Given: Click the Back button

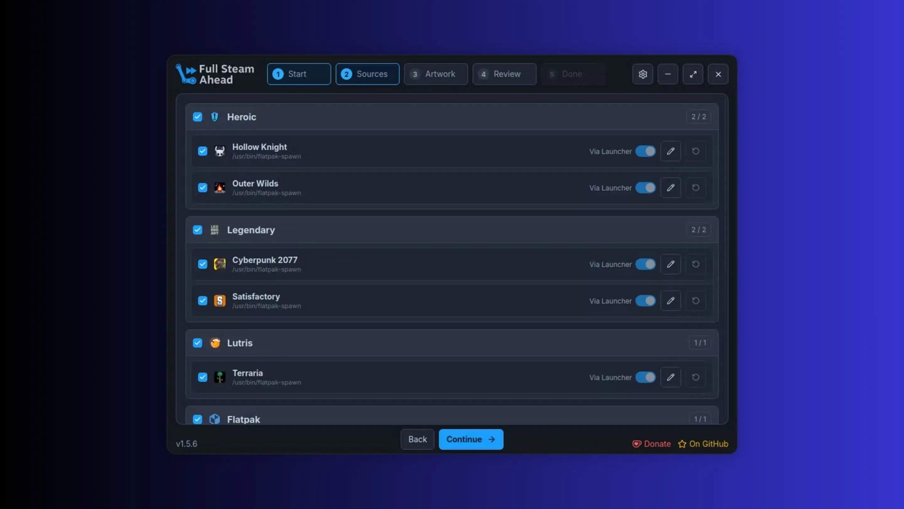Looking at the screenshot, I should [x=417, y=440].
